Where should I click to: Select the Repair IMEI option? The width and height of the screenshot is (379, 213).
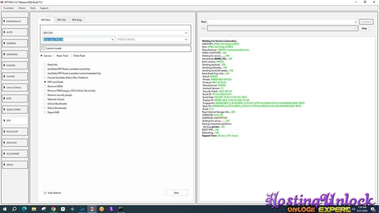(x=45, y=112)
